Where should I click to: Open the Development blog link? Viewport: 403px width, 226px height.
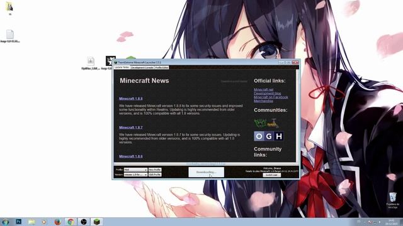click(267, 94)
